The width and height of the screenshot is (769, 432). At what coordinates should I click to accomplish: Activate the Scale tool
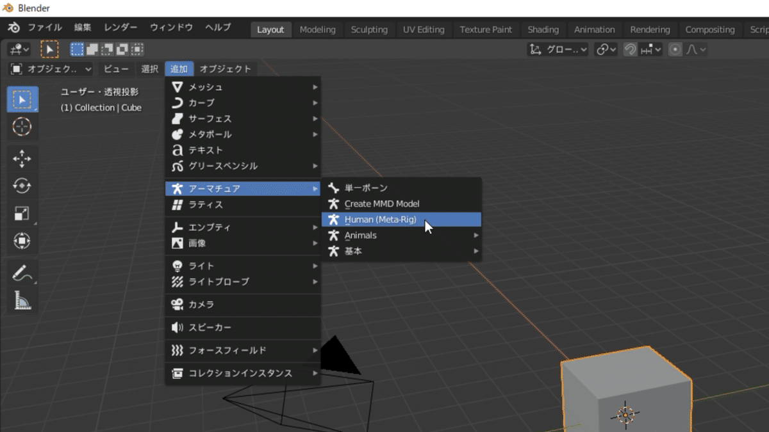[22, 214]
